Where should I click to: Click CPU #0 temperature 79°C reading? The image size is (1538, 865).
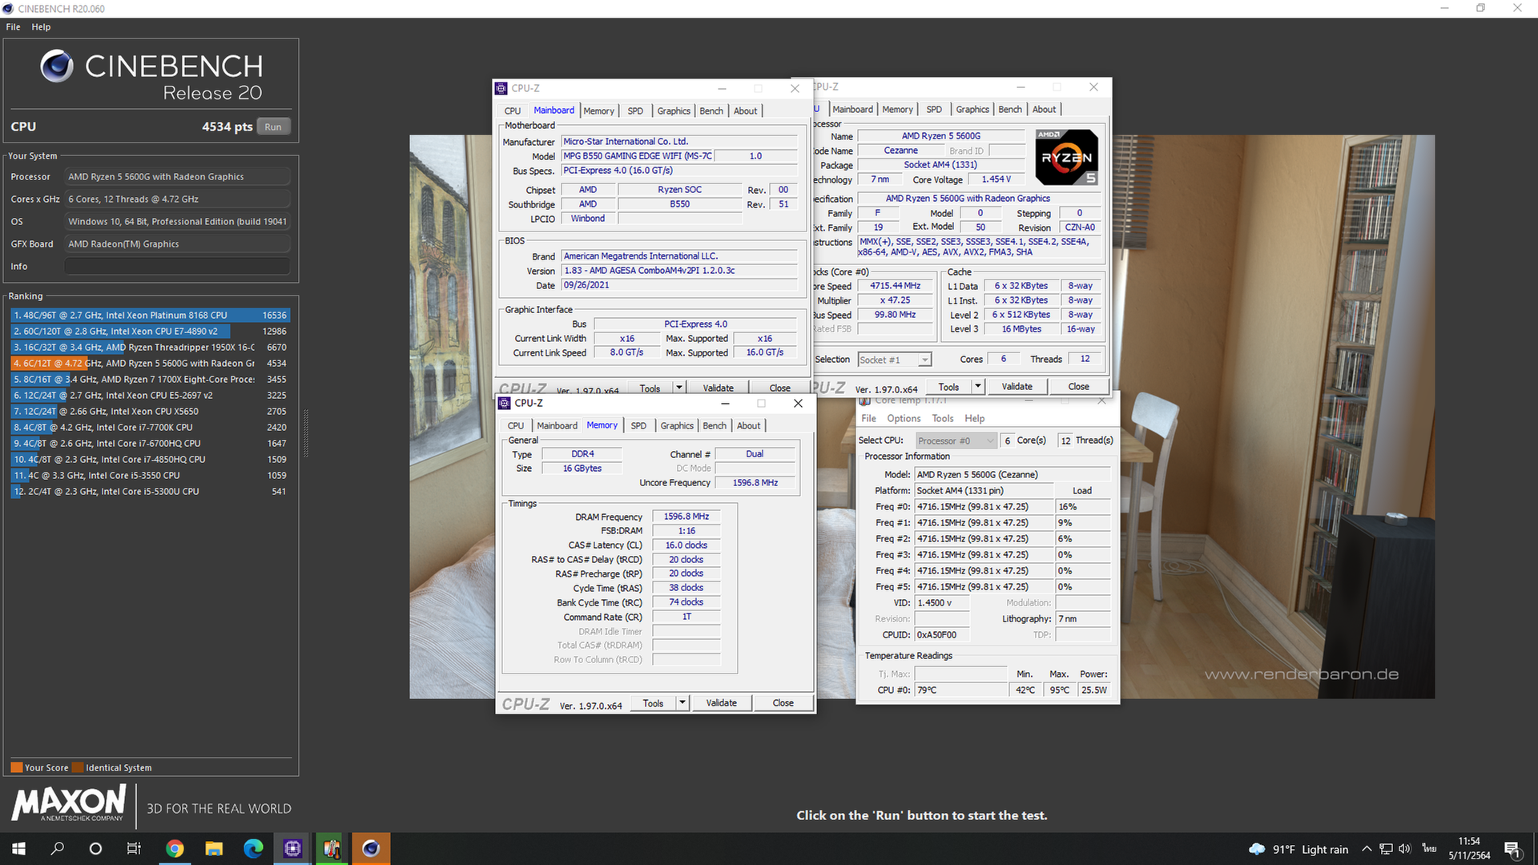(x=961, y=690)
